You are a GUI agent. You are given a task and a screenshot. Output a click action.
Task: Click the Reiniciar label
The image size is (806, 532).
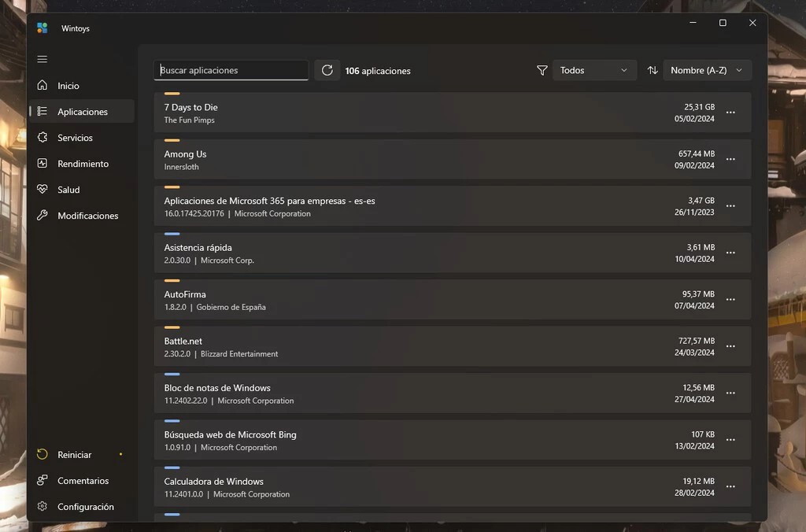[x=75, y=454]
